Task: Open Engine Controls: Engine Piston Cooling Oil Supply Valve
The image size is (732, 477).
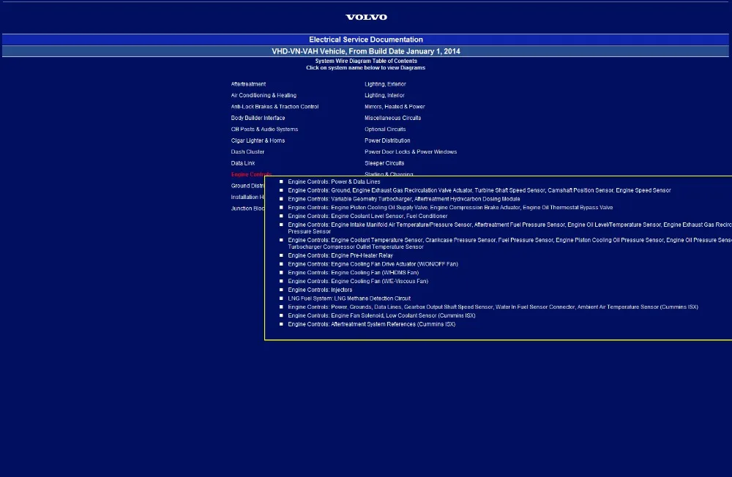Action: [x=450, y=208]
